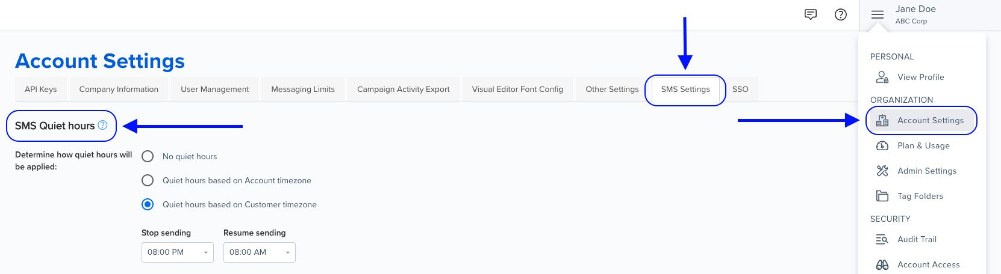Click the Account Settings building icon
Screen dimensions: 1001x274
[x=882, y=120]
